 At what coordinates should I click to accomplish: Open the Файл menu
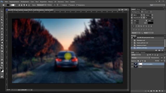point(6,2)
